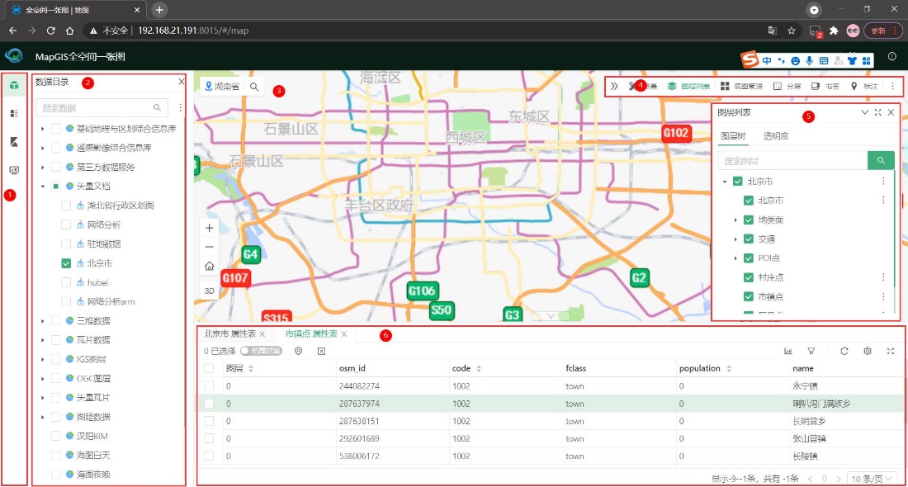Uncheck the 村庄点 layer checkbox
The image size is (908, 487).
coord(748,277)
